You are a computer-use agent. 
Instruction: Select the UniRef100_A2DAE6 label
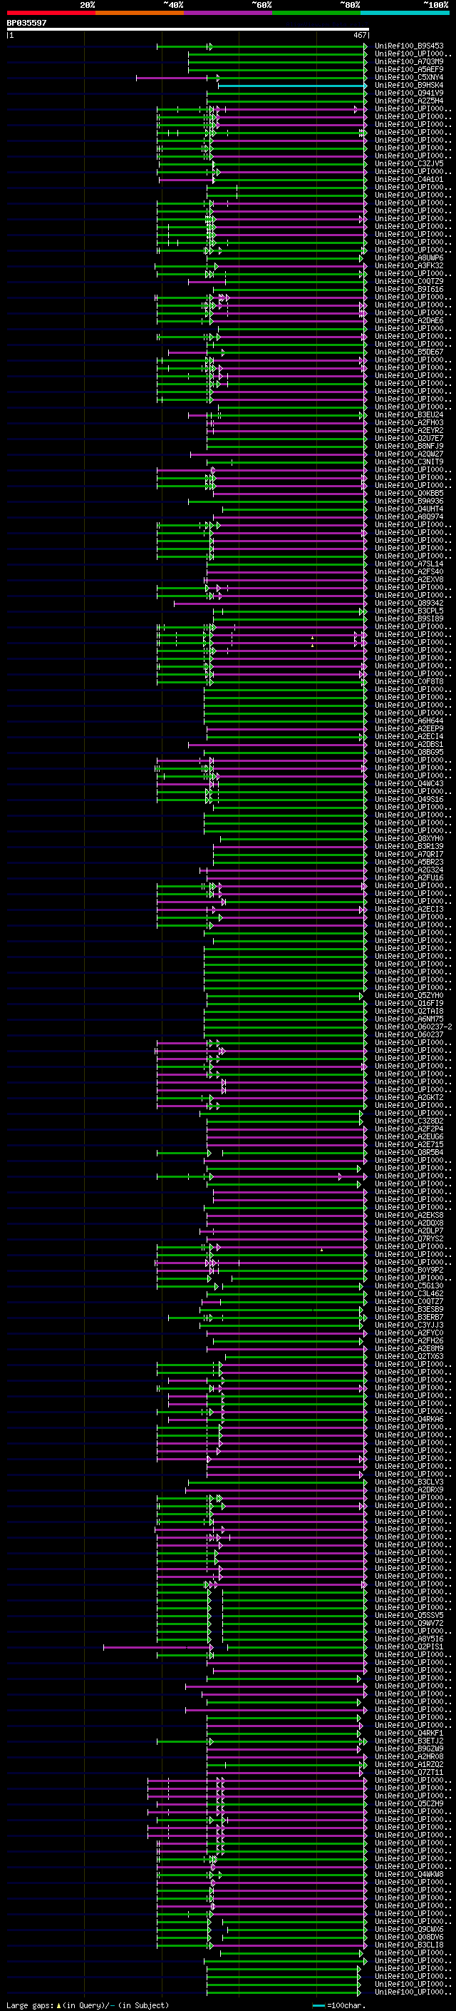click(x=409, y=321)
